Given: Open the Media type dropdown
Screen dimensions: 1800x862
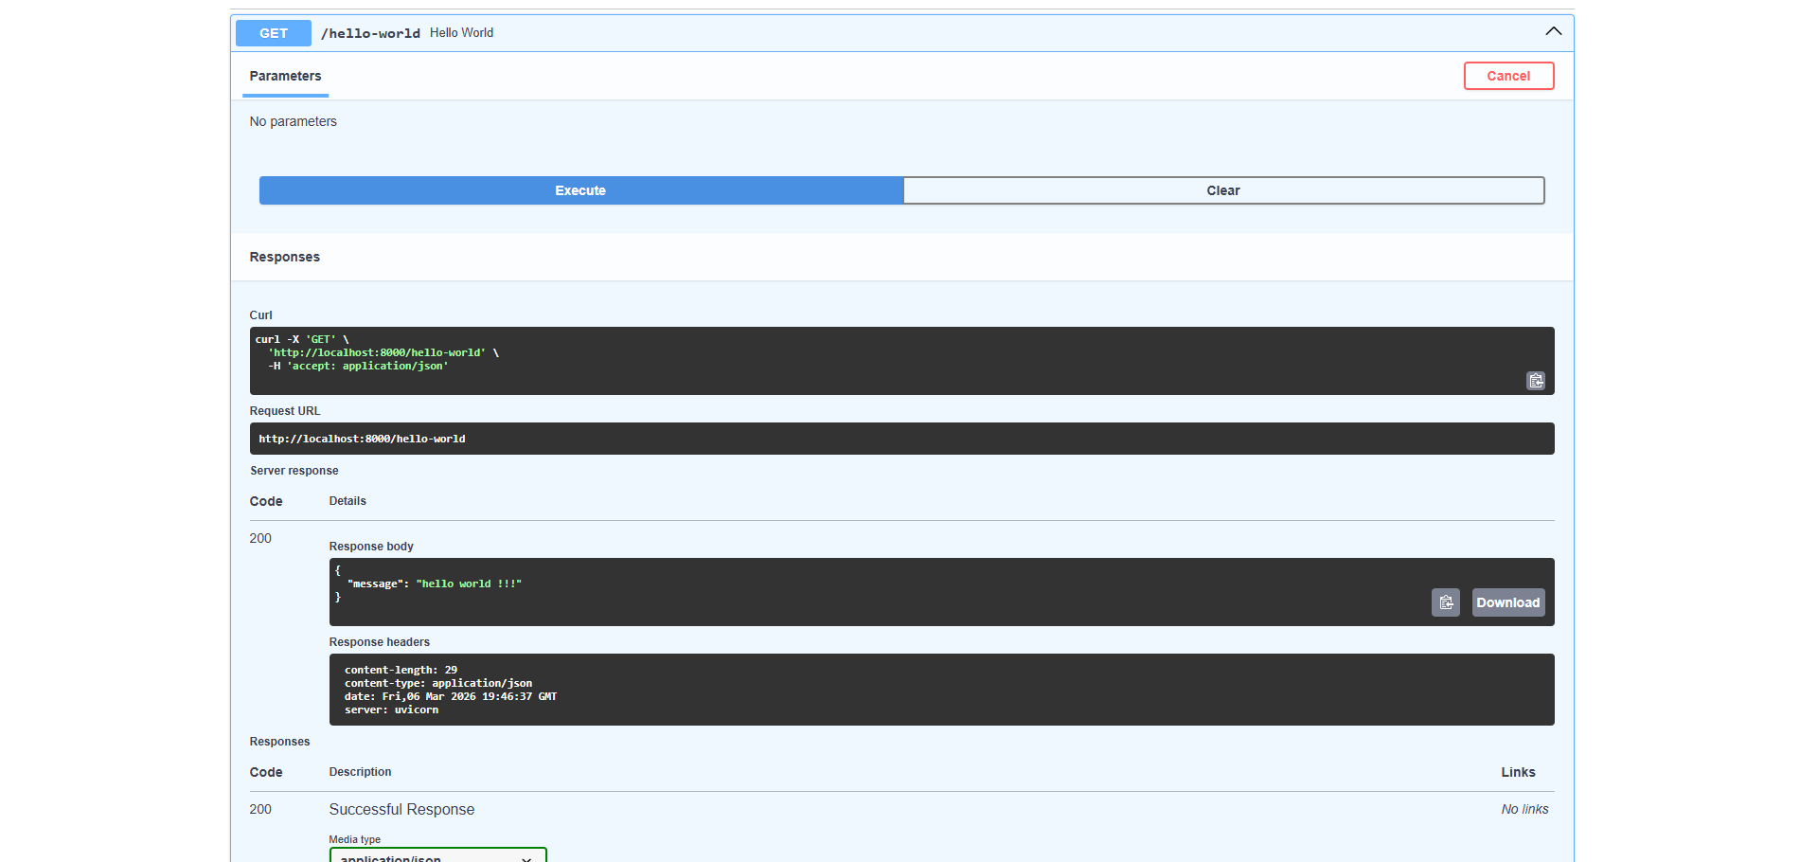Looking at the screenshot, I should (x=438, y=855).
